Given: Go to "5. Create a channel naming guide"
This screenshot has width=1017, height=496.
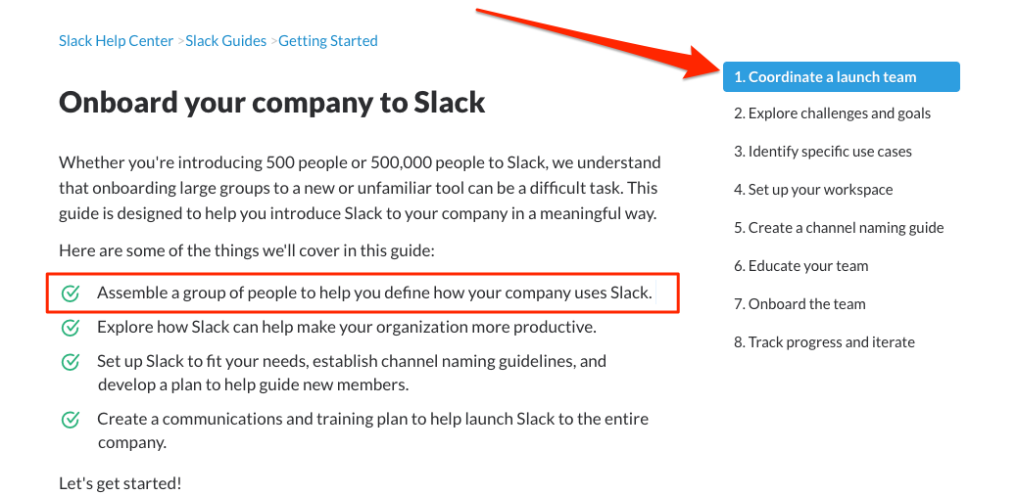Looking at the screenshot, I should point(839,228).
